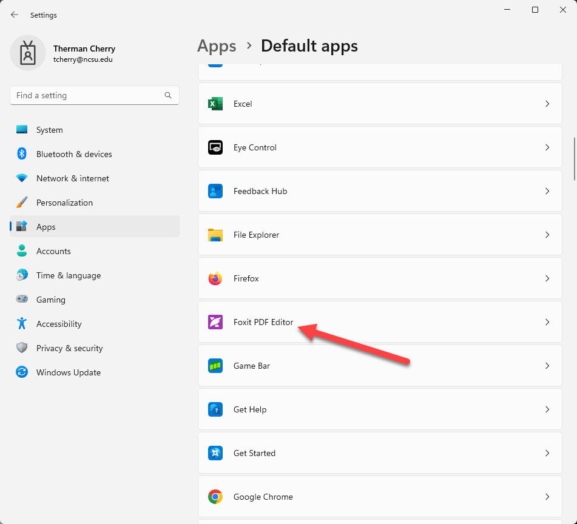Click the Feedback Hub icon
The width and height of the screenshot is (577, 524).
tap(215, 191)
